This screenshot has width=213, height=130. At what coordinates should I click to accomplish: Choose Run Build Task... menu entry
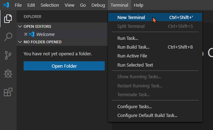pos(155,47)
